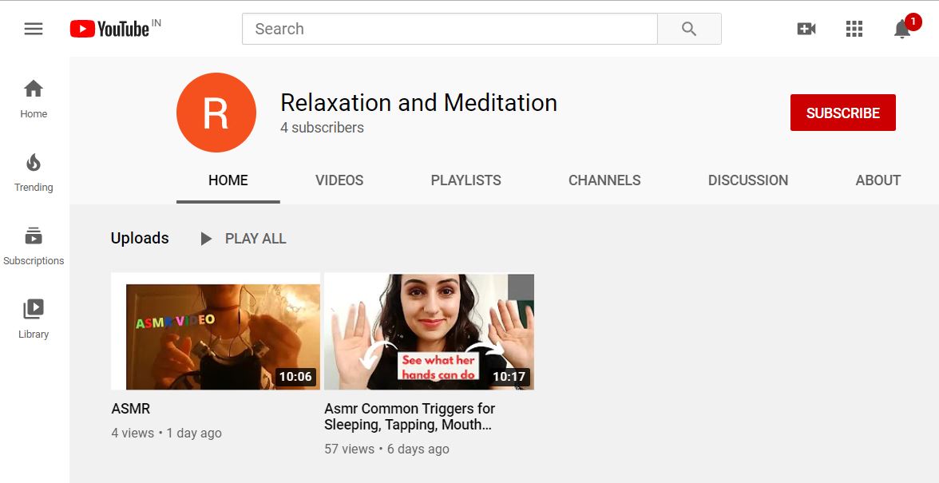The width and height of the screenshot is (939, 483).
Task: Switch to the Playlists tab
Action: pos(466,180)
